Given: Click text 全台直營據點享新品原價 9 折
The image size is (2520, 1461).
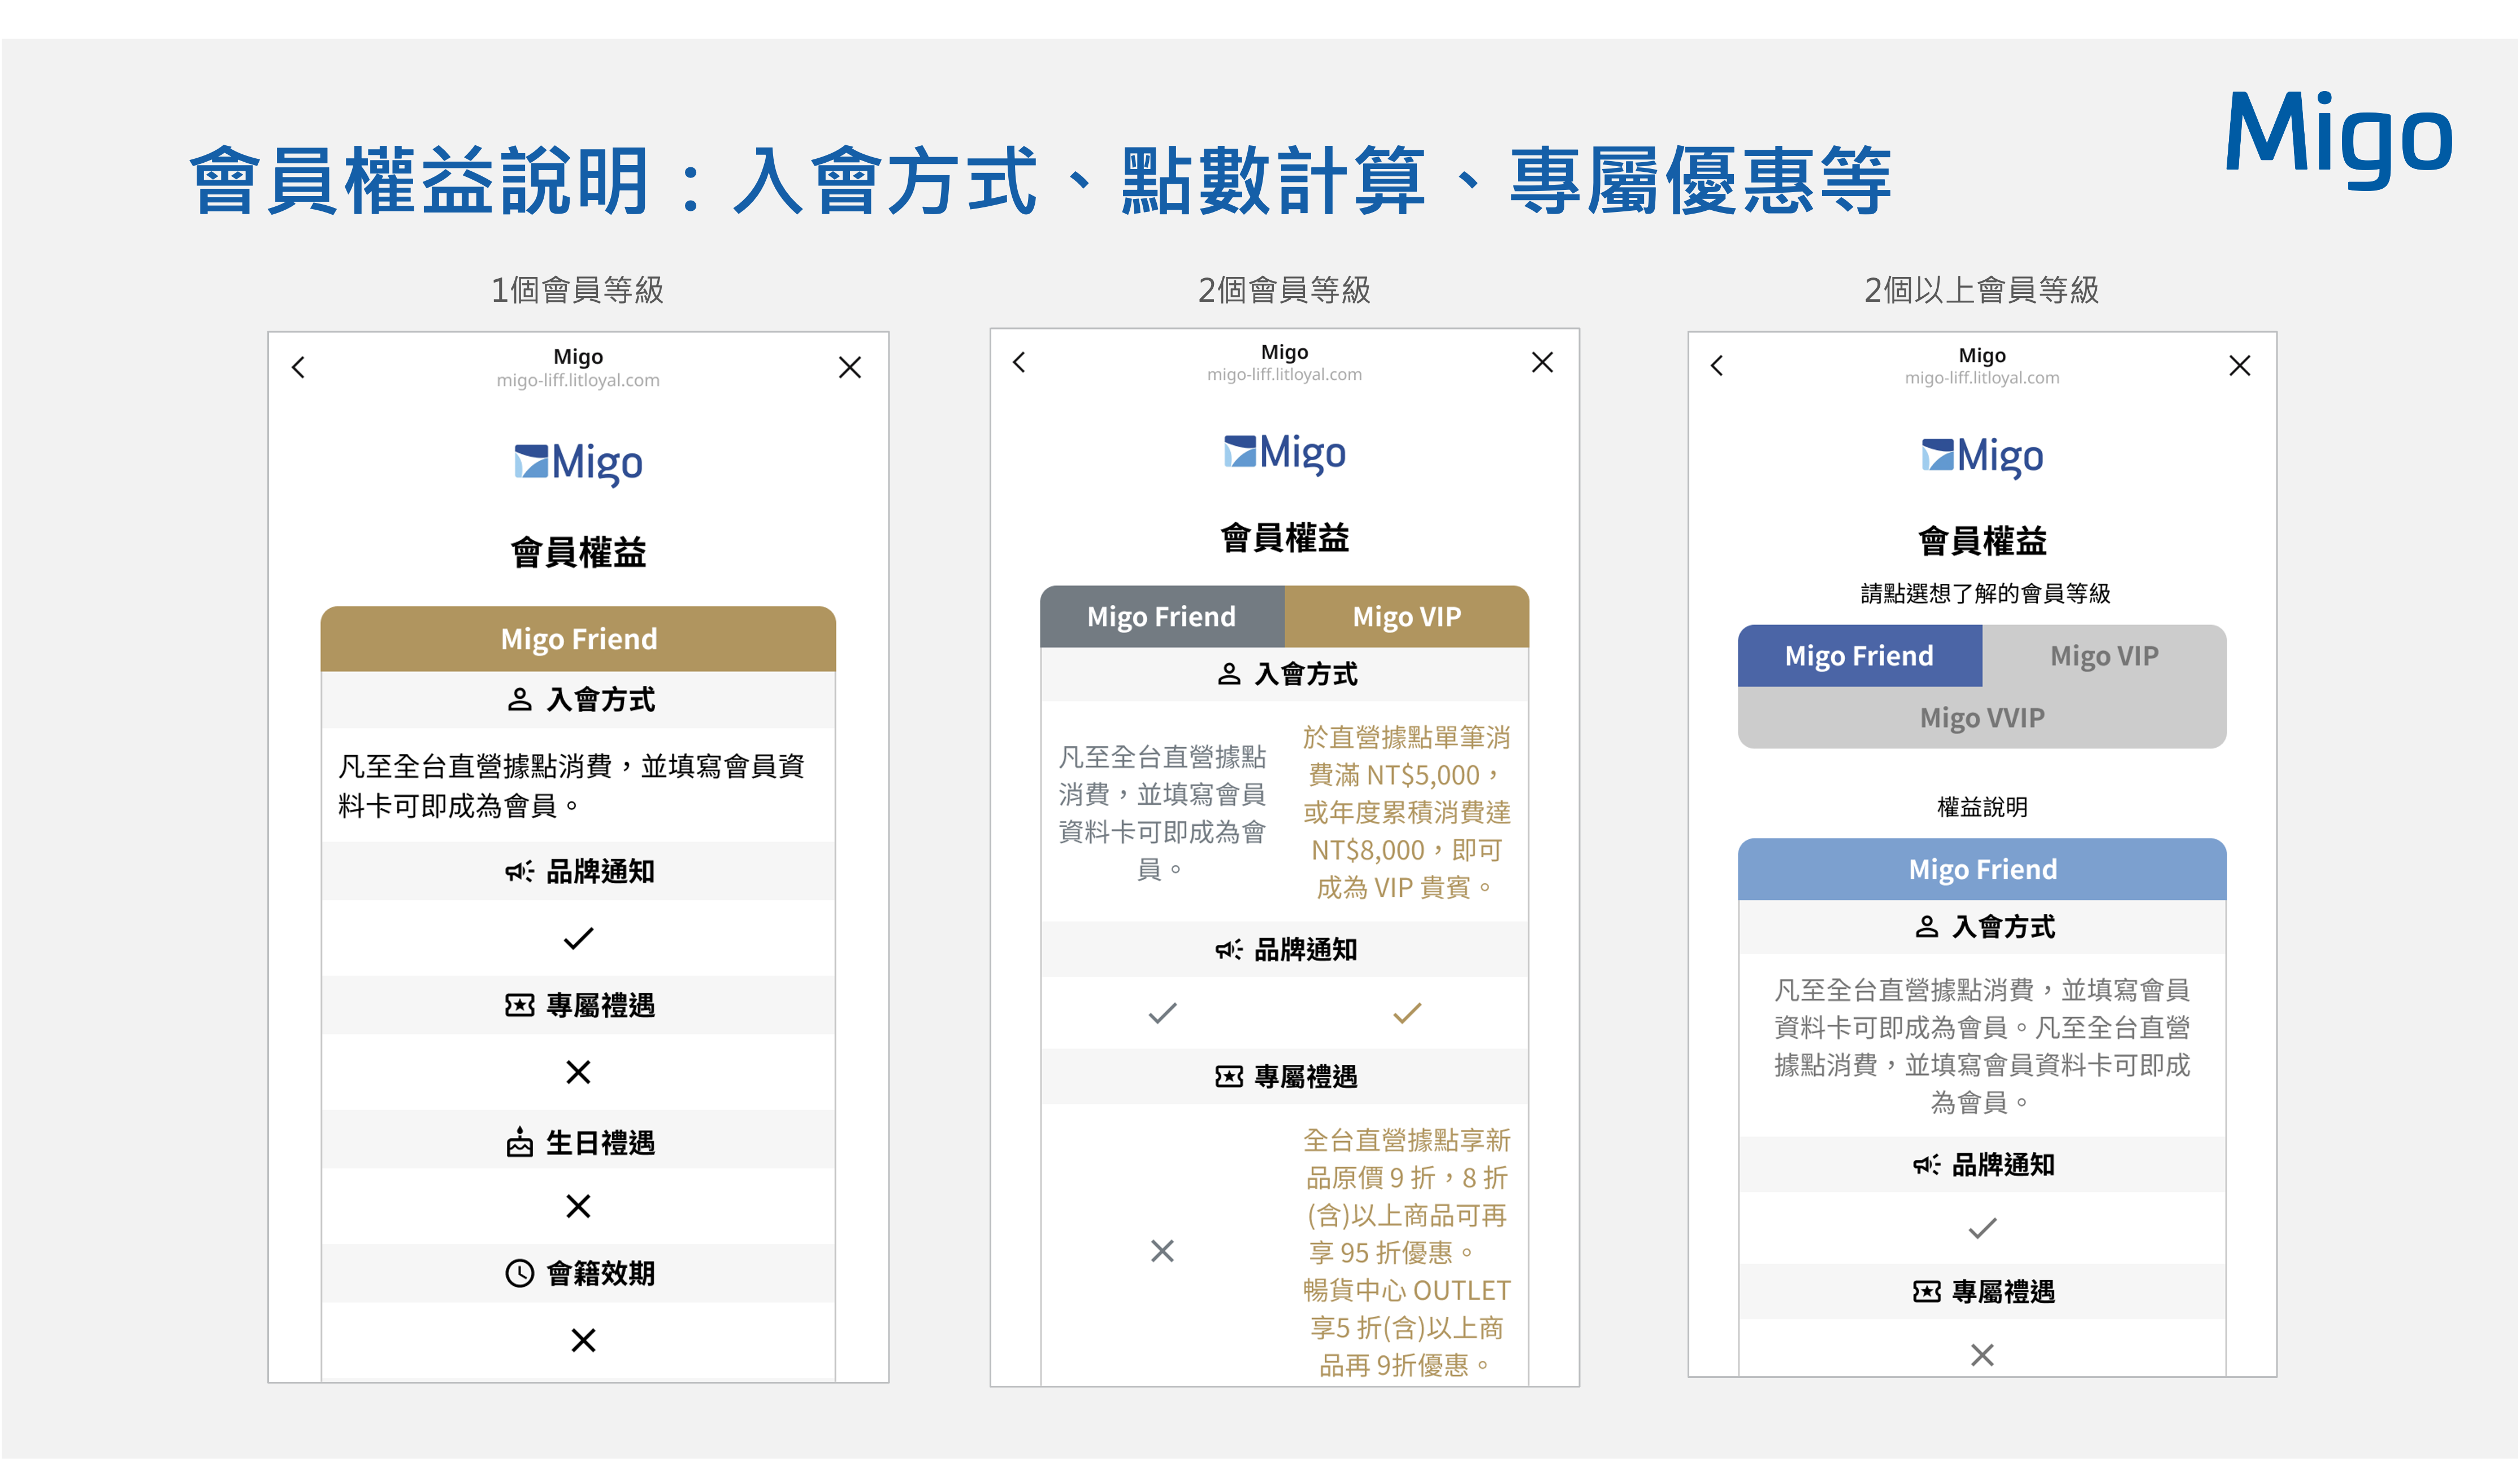Looking at the screenshot, I should coord(1406,1159).
